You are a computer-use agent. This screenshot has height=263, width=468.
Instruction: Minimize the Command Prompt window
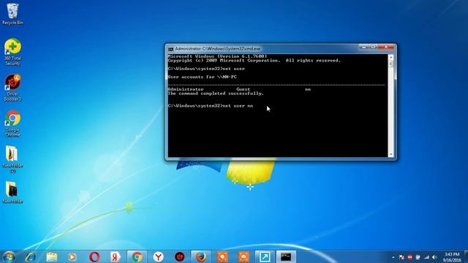tap(363, 47)
